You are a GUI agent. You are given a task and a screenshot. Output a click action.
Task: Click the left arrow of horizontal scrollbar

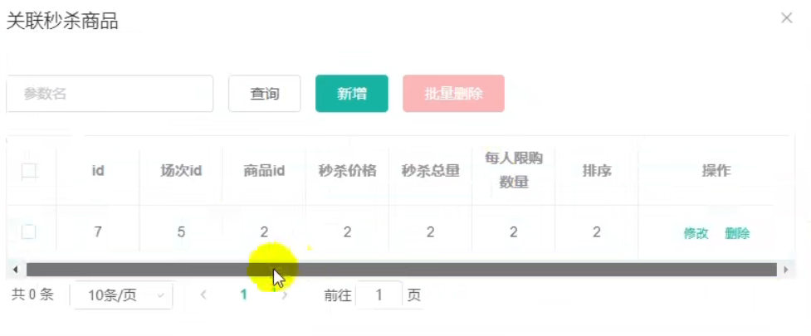(x=15, y=270)
